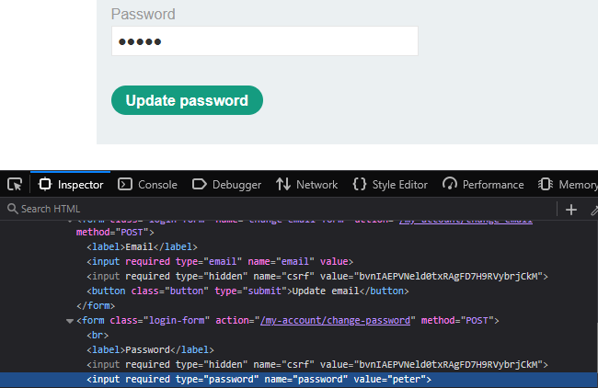Select csrf hidden input under change-password form
This screenshot has width=598, height=388.
click(316, 364)
